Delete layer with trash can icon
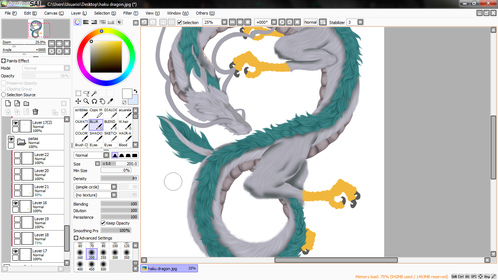The height and width of the screenshot is (280, 498). (35, 112)
